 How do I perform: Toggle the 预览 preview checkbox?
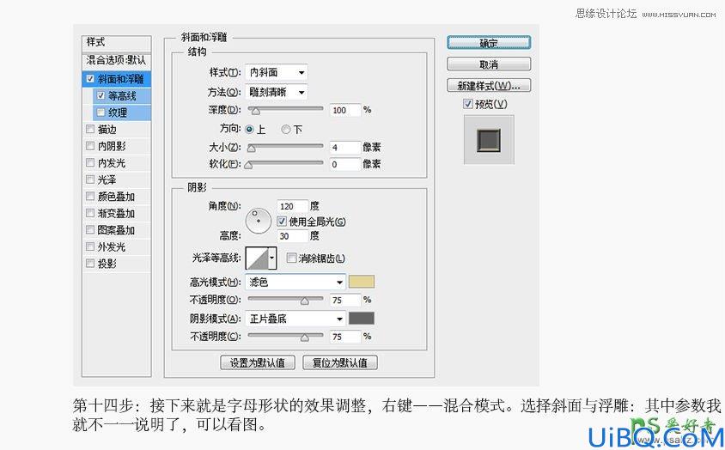pos(468,104)
